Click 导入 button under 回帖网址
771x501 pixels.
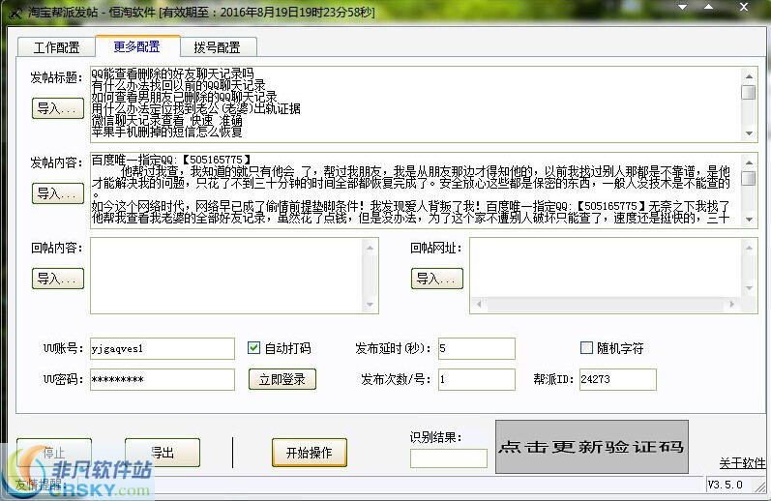tap(437, 279)
